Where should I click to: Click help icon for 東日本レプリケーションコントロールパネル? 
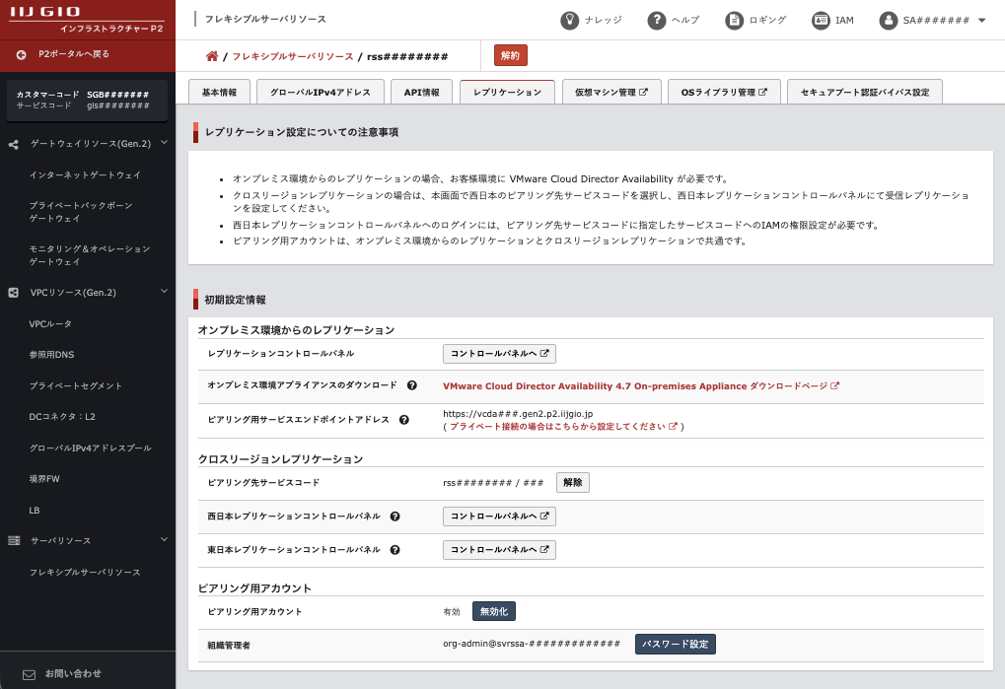coord(395,550)
